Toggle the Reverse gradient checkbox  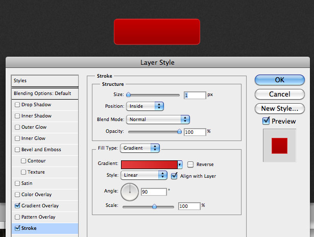tap(190, 164)
